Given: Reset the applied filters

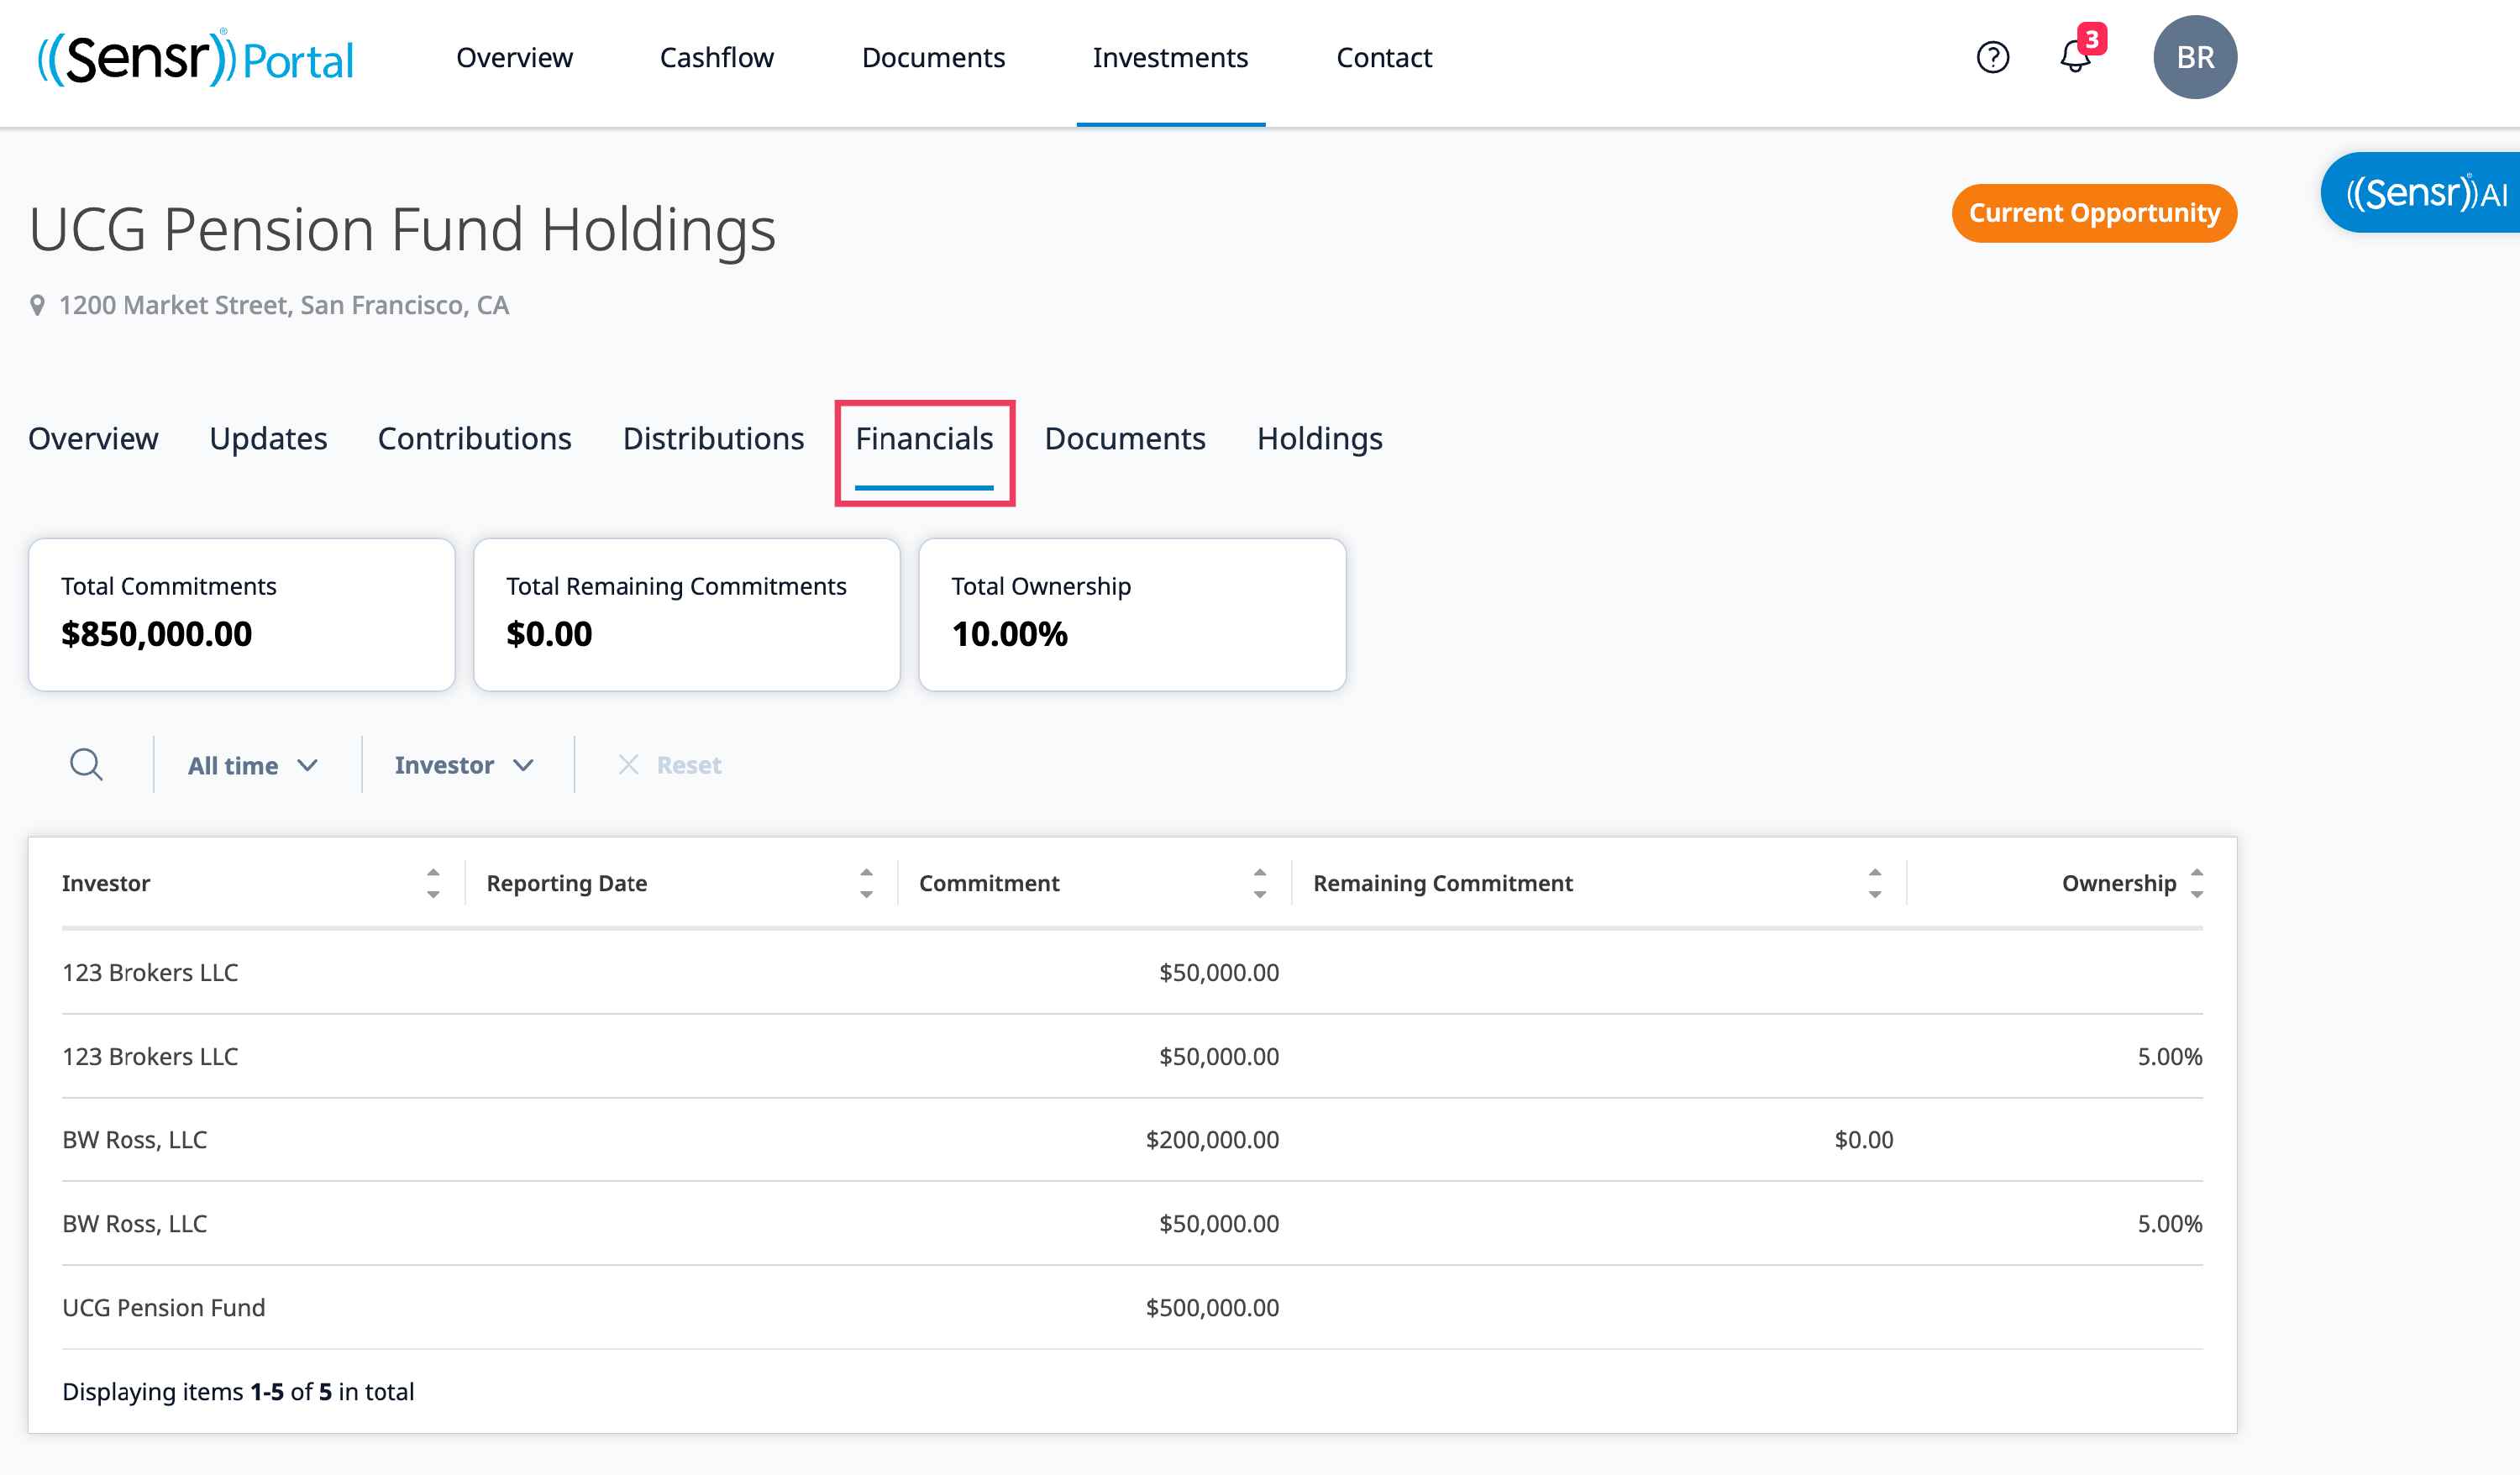Looking at the screenshot, I should pos(670,765).
